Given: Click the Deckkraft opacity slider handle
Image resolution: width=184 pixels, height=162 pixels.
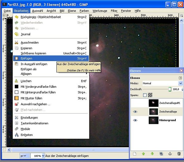Looking at the screenshot, I should coord(170,89).
